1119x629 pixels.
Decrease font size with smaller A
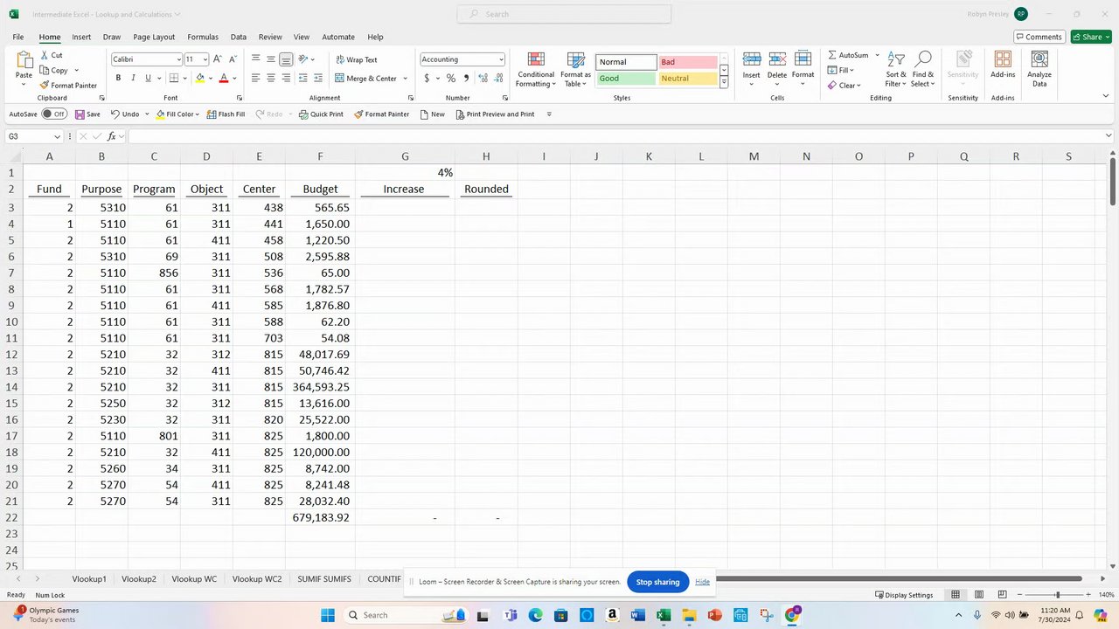(233, 59)
